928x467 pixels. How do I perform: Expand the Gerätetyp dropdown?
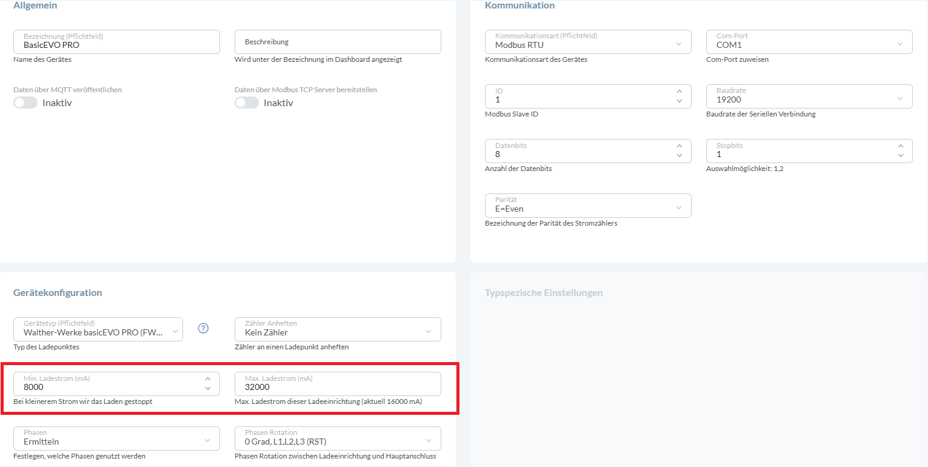pyautogui.click(x=98, y=329)
